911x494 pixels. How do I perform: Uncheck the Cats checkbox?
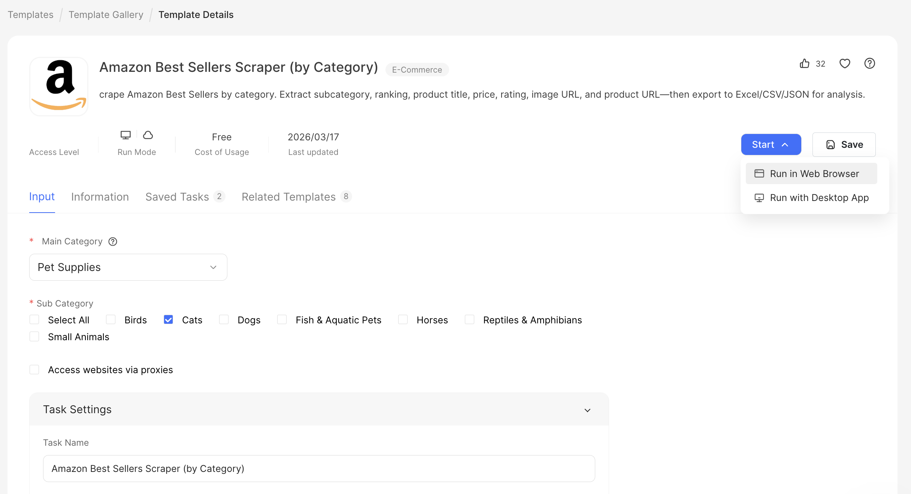pos(168,320)
